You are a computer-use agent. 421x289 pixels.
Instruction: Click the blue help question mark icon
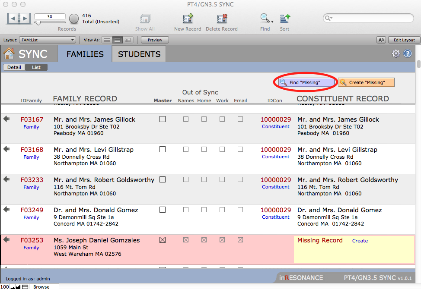click(407, 54)
